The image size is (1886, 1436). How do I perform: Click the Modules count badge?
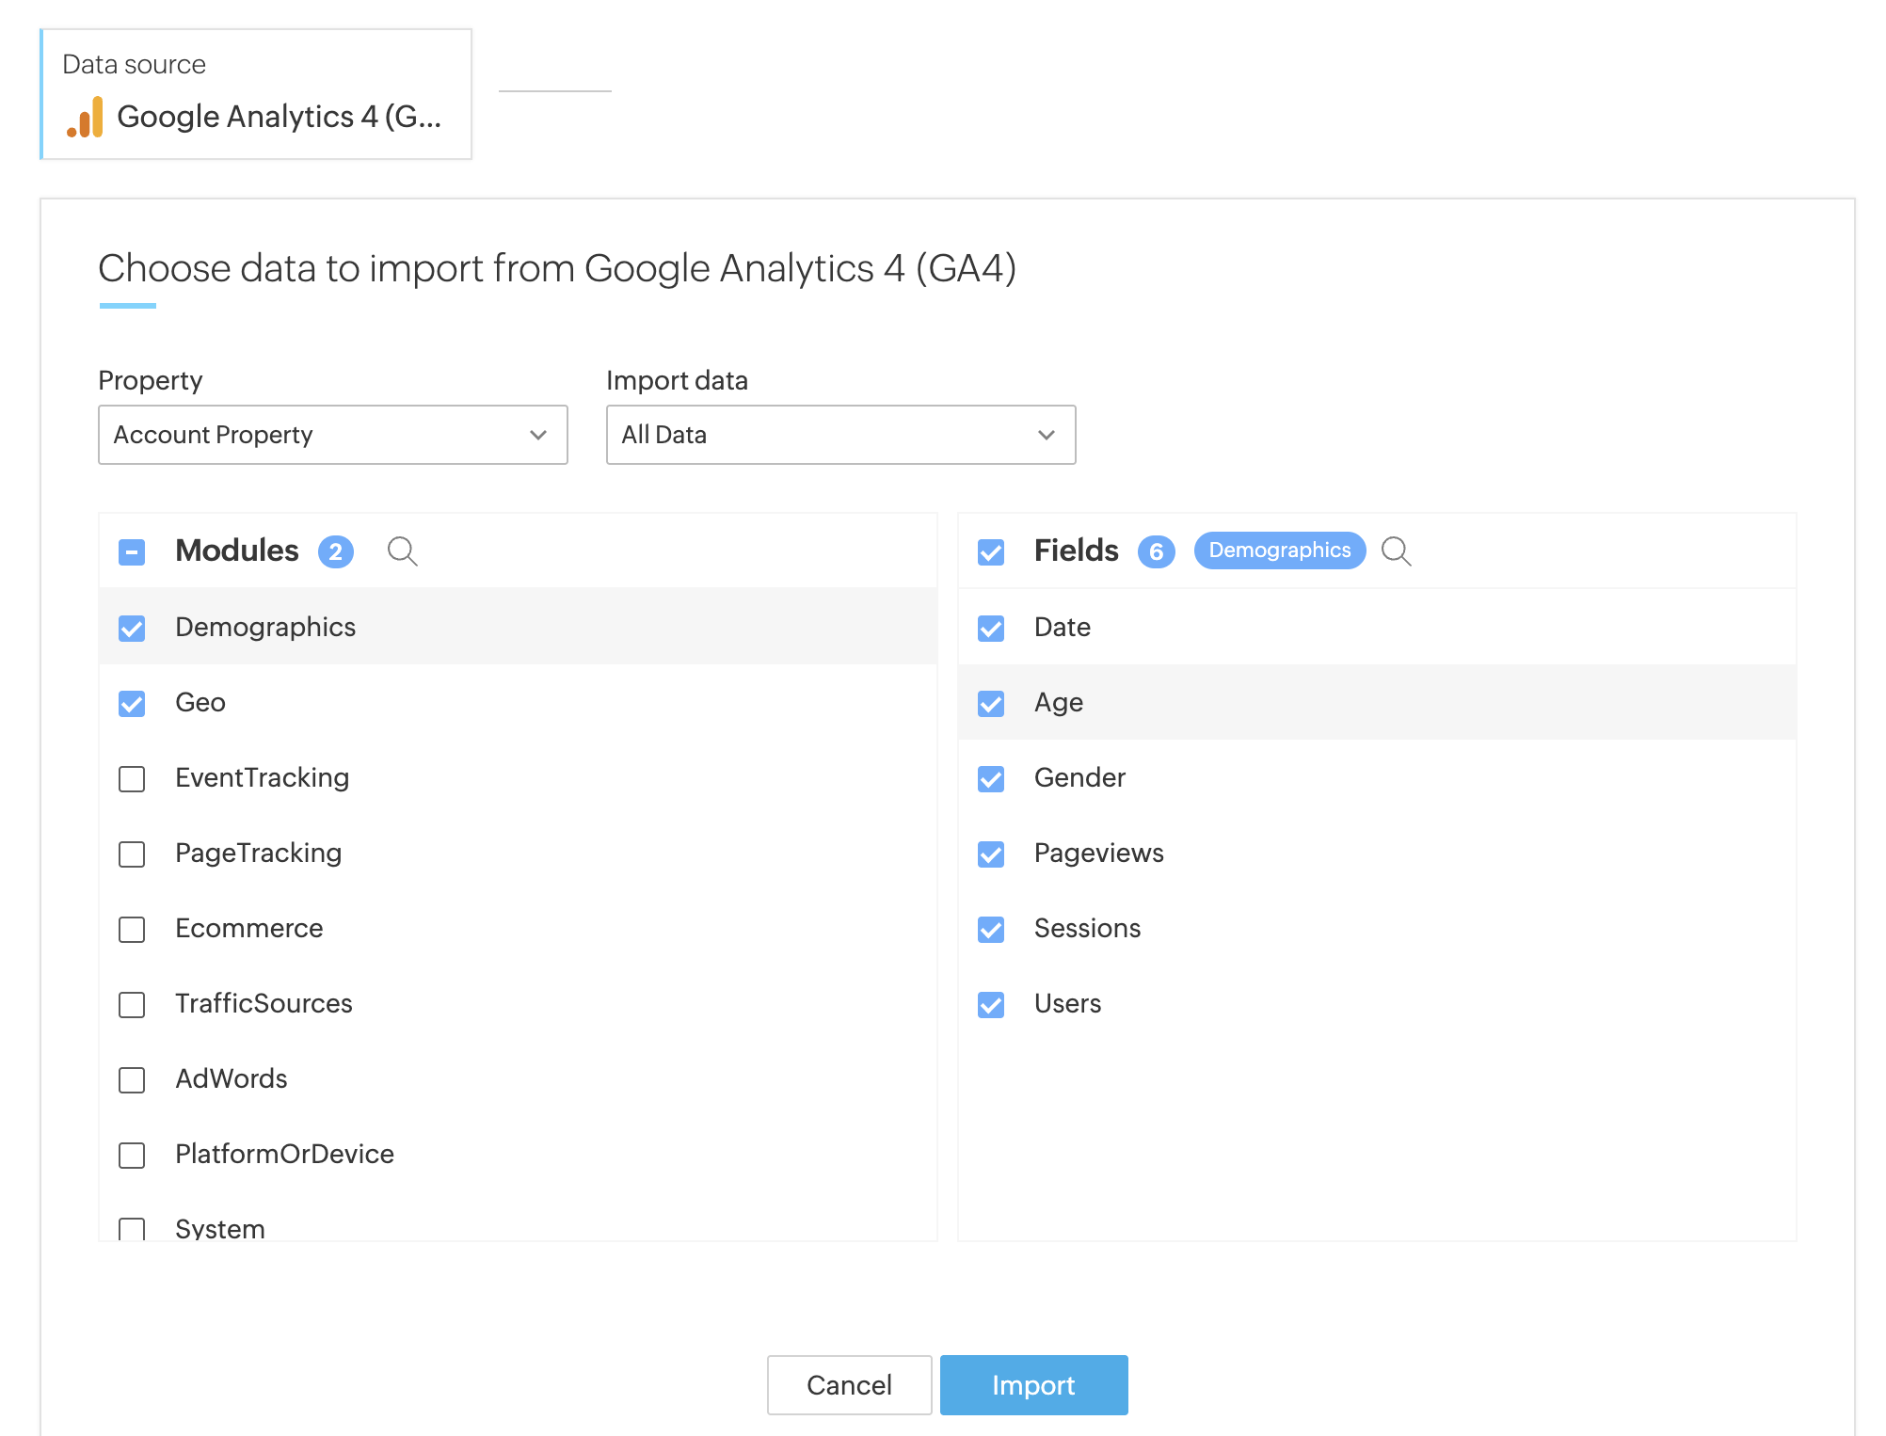coord(336,551)
